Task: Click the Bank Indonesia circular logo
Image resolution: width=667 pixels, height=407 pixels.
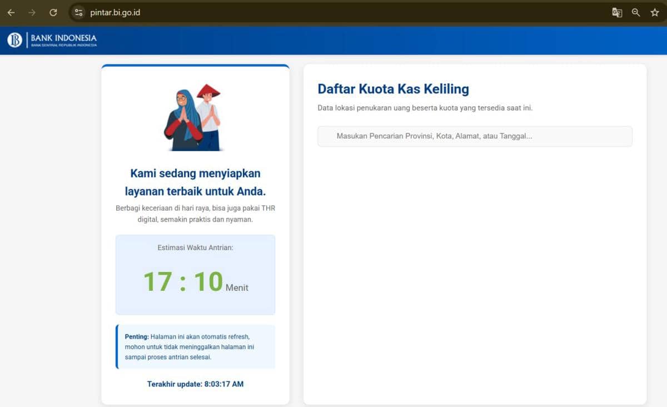Action: pyautogui.click(x=15, y=39)
